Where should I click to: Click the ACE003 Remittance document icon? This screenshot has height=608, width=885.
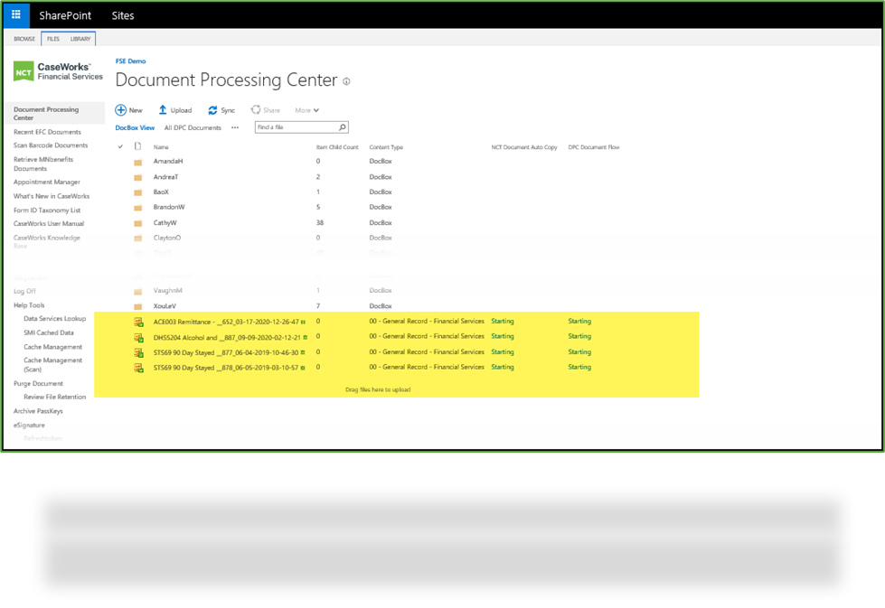[x=137, y=321]
